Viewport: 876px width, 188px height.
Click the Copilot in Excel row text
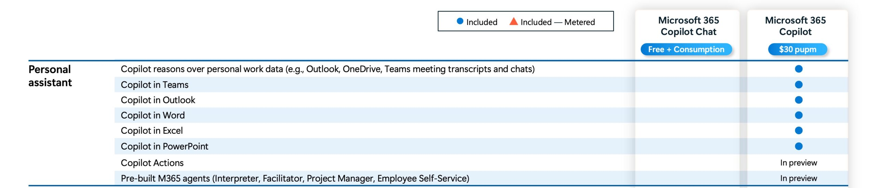[x=152, y=131]
